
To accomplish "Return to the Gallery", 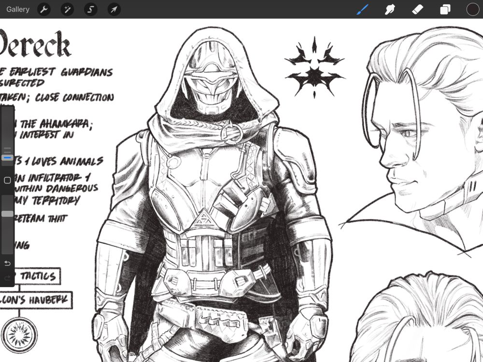I will coord(17,9).
